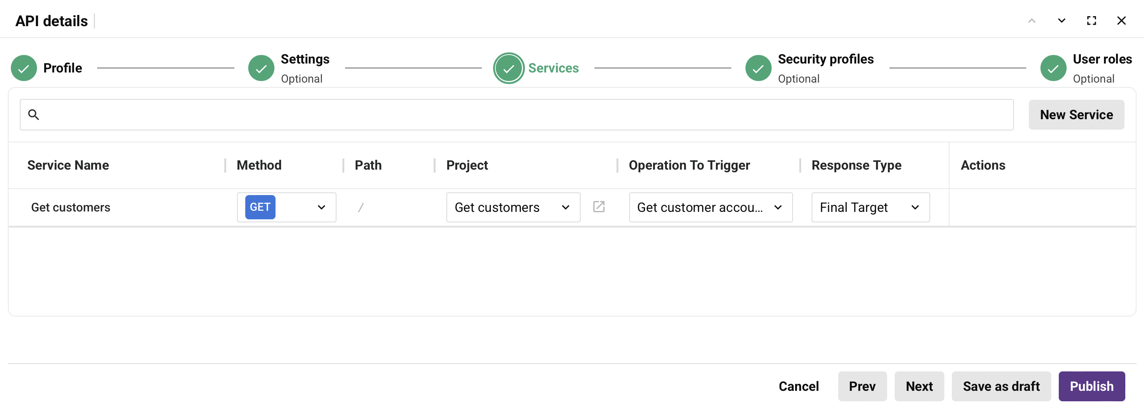Click the New Service button

coord(1076,115)
